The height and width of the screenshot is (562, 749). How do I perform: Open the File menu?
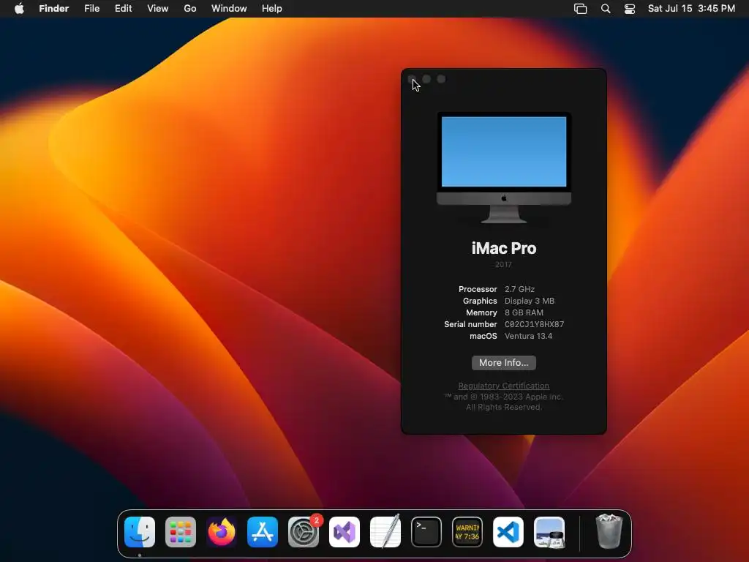[91, 9]
